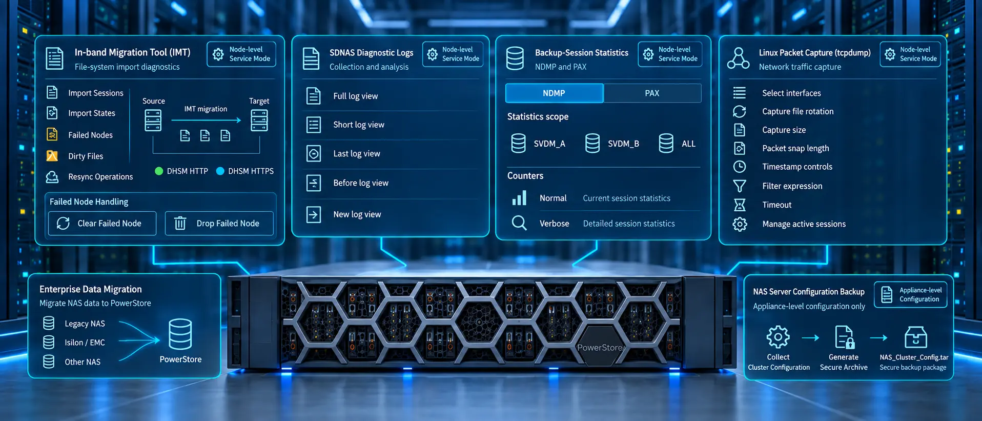Image resolution: width=982 pixels, height=421 pixels.
Task: Click the Verbose magnifier icon
Action: (x=519, y=223)
